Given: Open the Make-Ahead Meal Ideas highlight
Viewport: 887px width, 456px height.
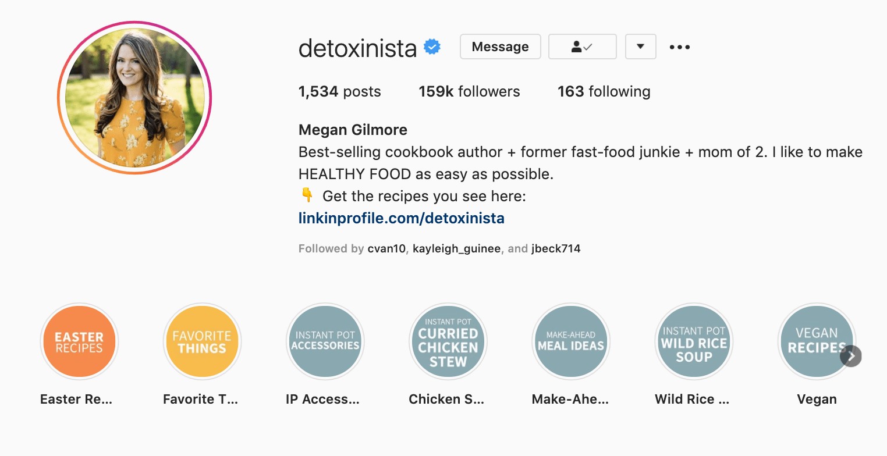Looking at the screenshot, I should click(570, 342).
